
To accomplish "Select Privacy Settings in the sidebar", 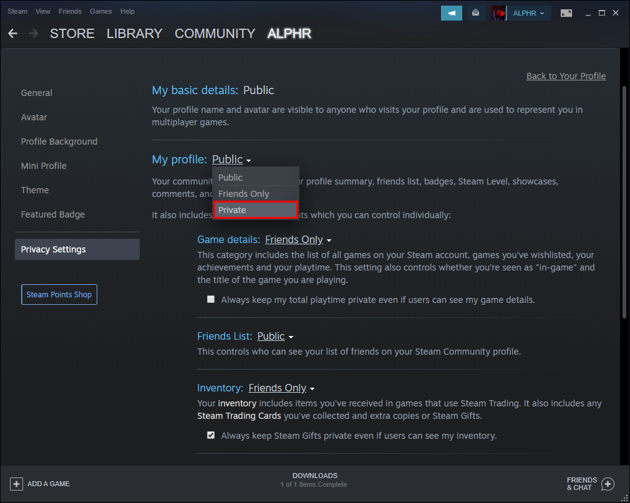I will tap(77, 249).
